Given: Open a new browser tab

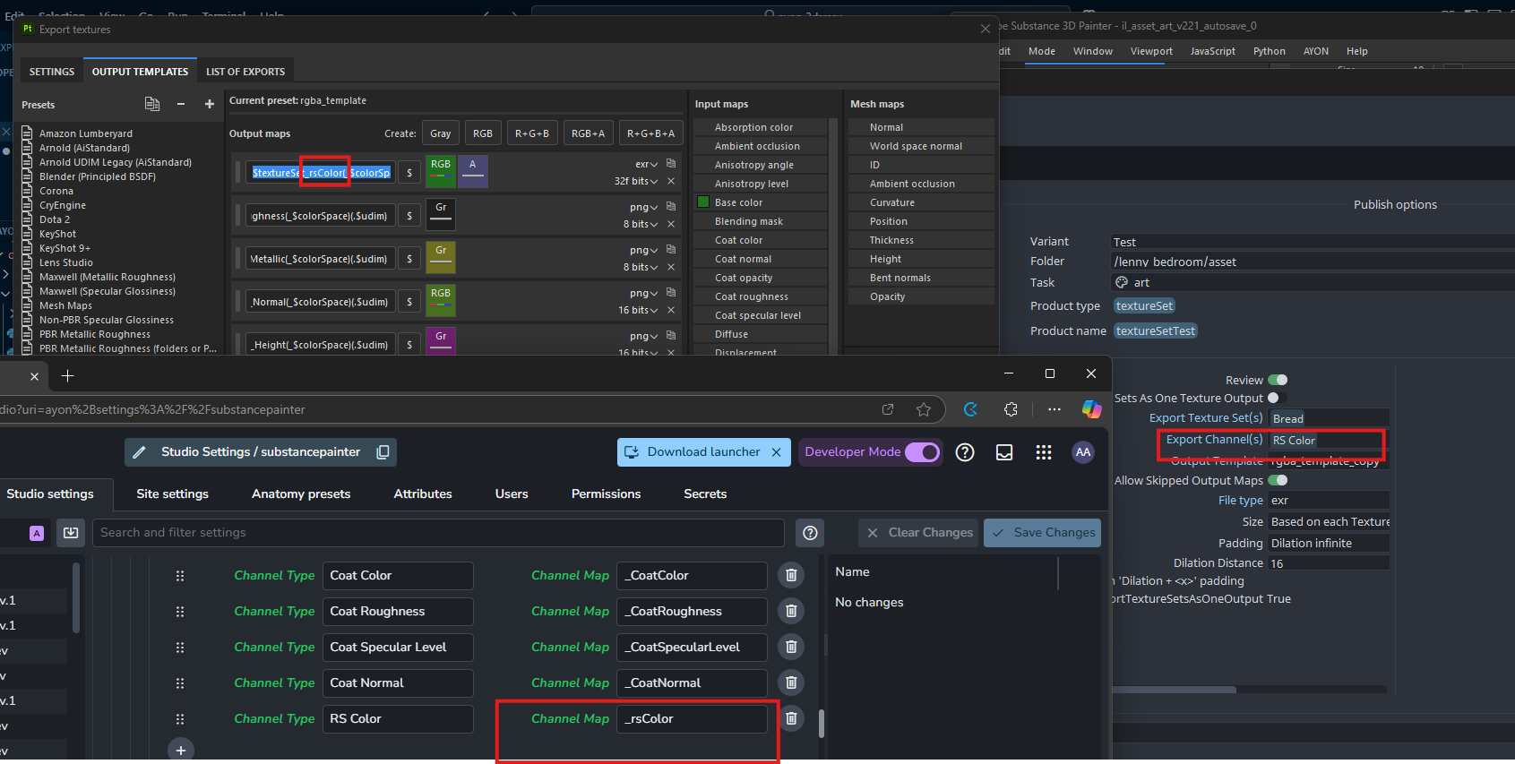Looking at the screenshot, I should (67, 376).
